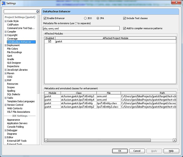Viewport: 183px width, 157px height.
Task: Open File Encodings settings
Action: tap(14, 52)
